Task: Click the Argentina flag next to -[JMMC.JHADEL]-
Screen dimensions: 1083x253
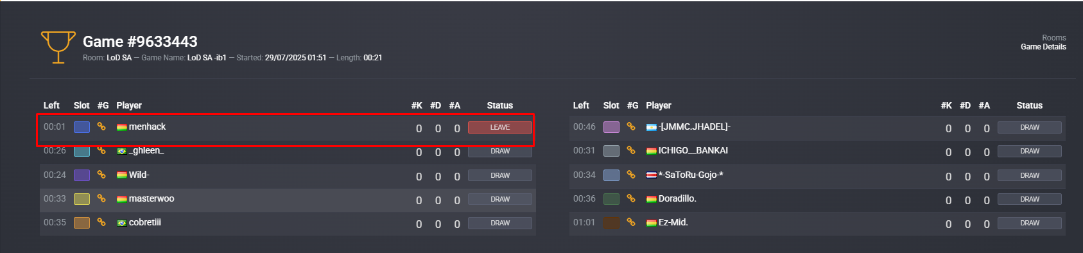Action: point(651,127)
